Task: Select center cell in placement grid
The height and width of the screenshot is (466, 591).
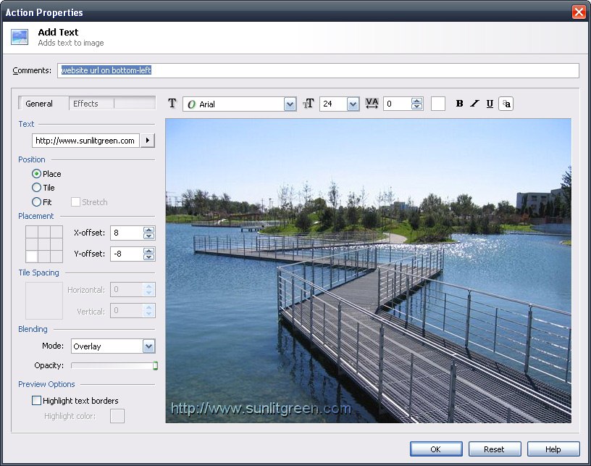Action: pyautogui.click(x=44, y=244)
